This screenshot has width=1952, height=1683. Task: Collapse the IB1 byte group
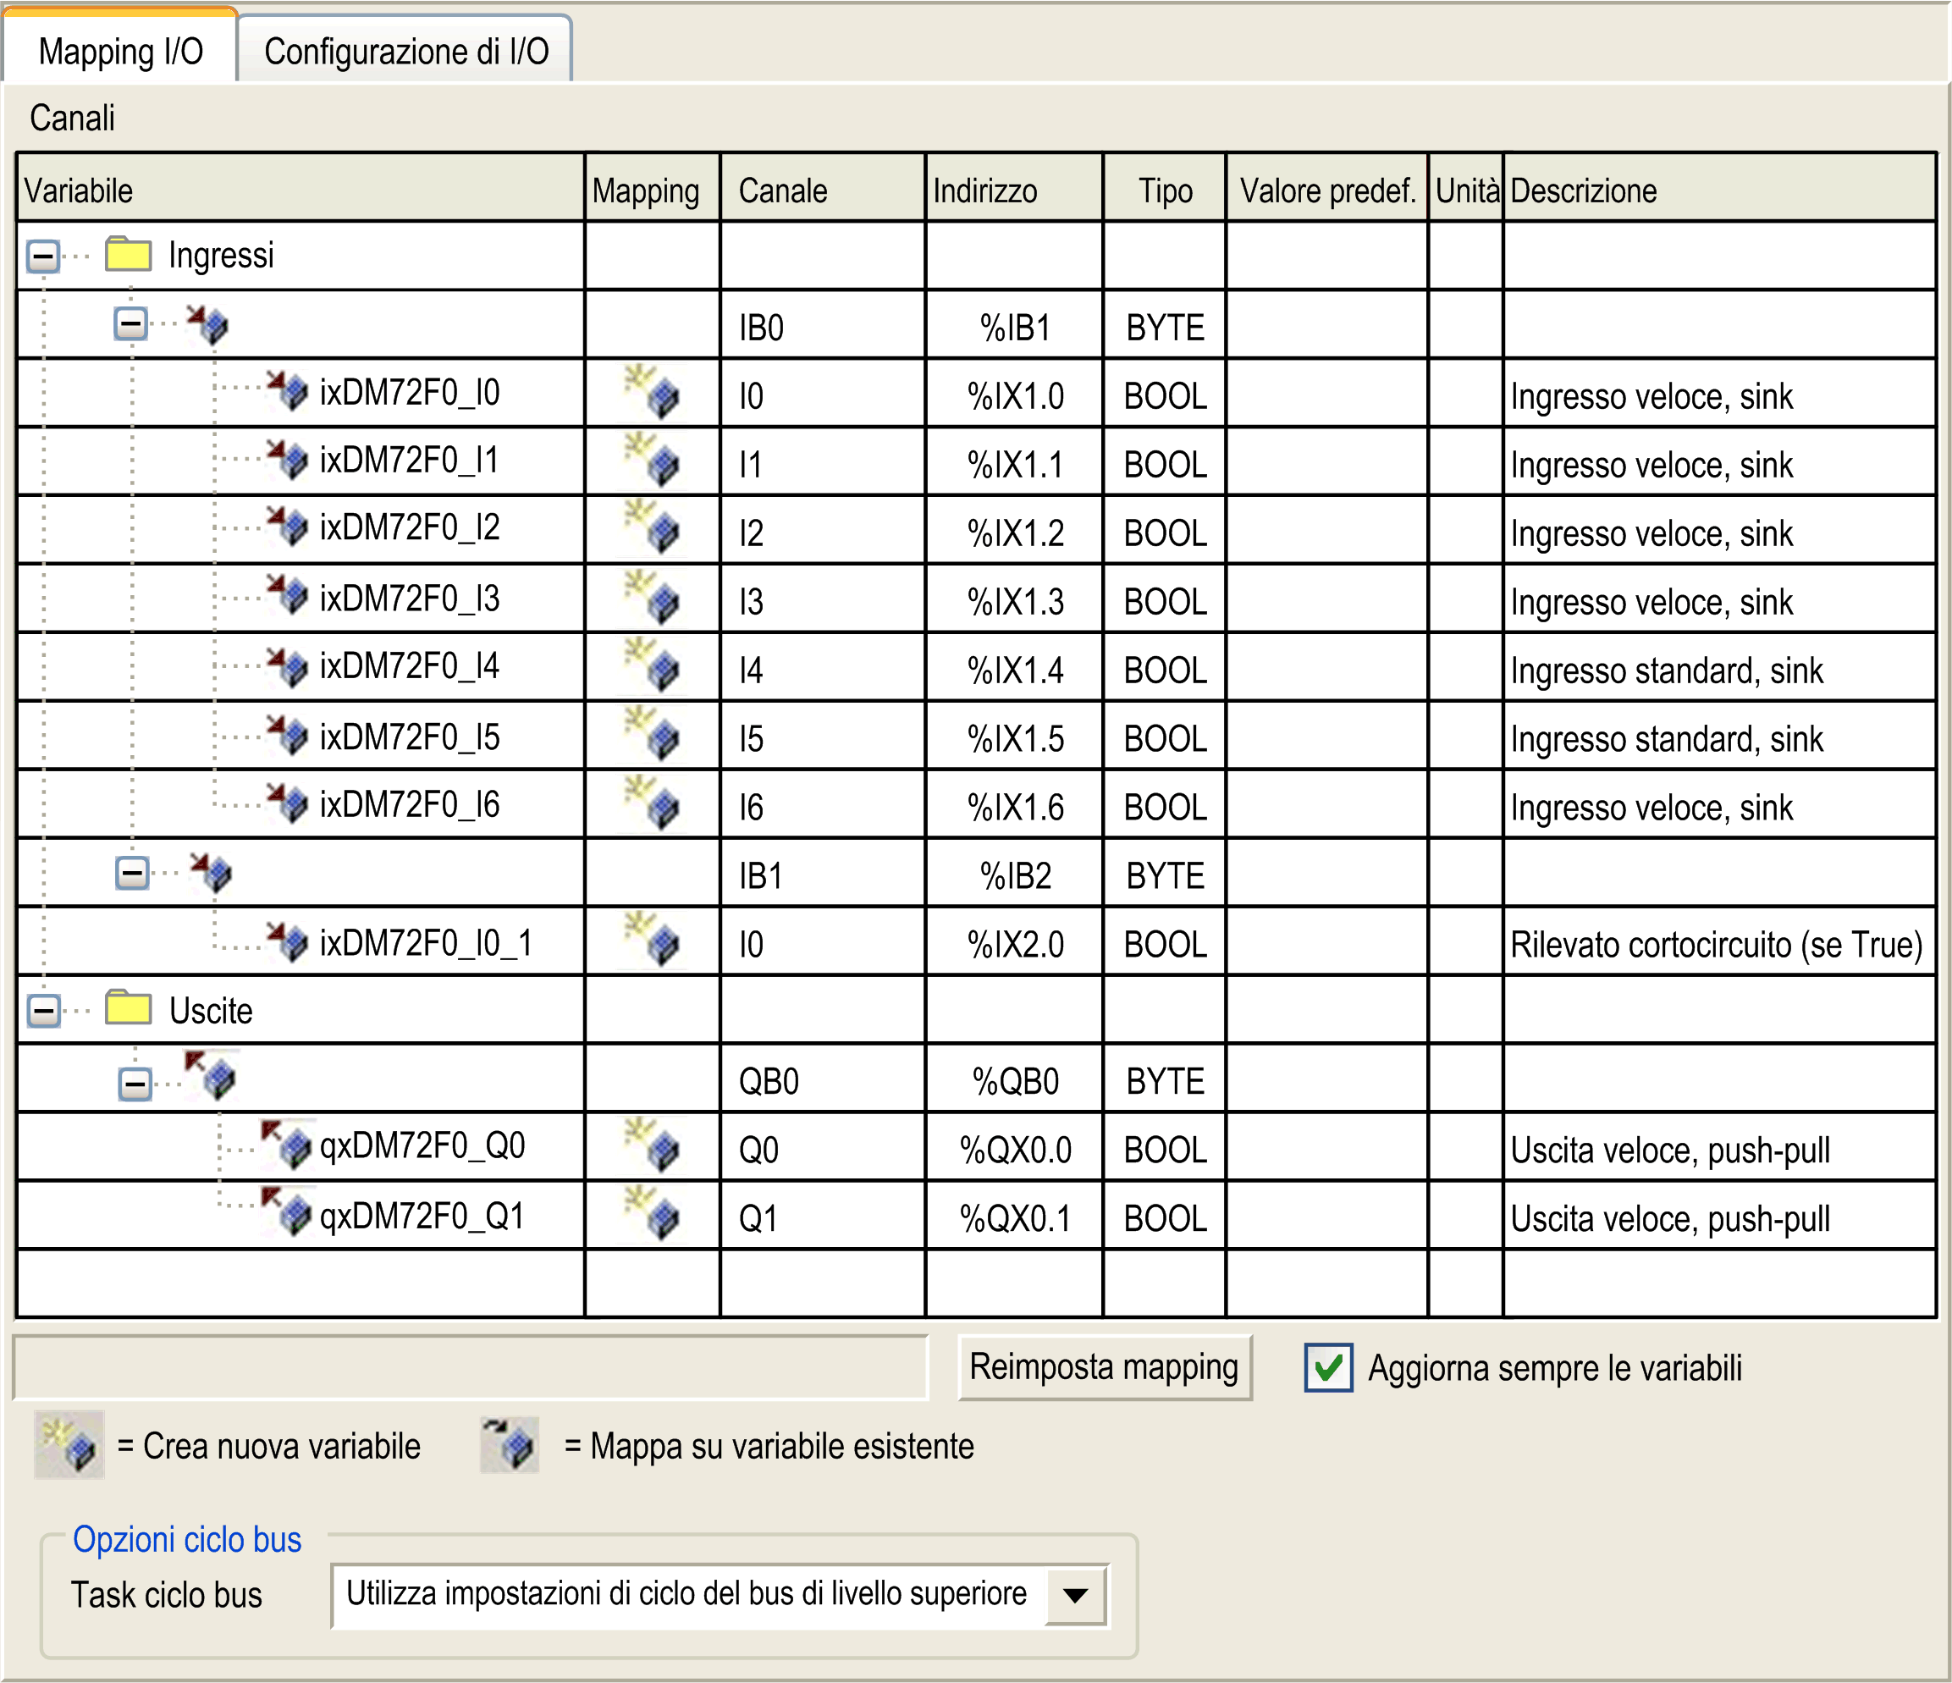[132, 873]
